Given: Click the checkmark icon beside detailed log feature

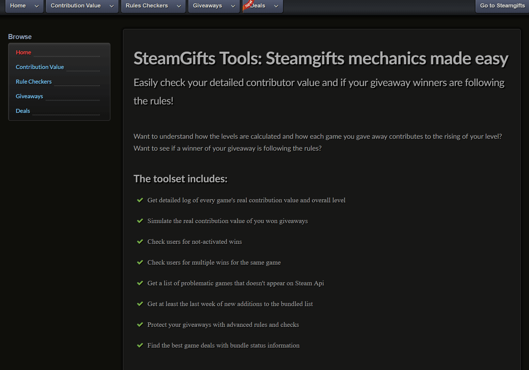Looking at the screenshot, I should [x=140, y=200].
